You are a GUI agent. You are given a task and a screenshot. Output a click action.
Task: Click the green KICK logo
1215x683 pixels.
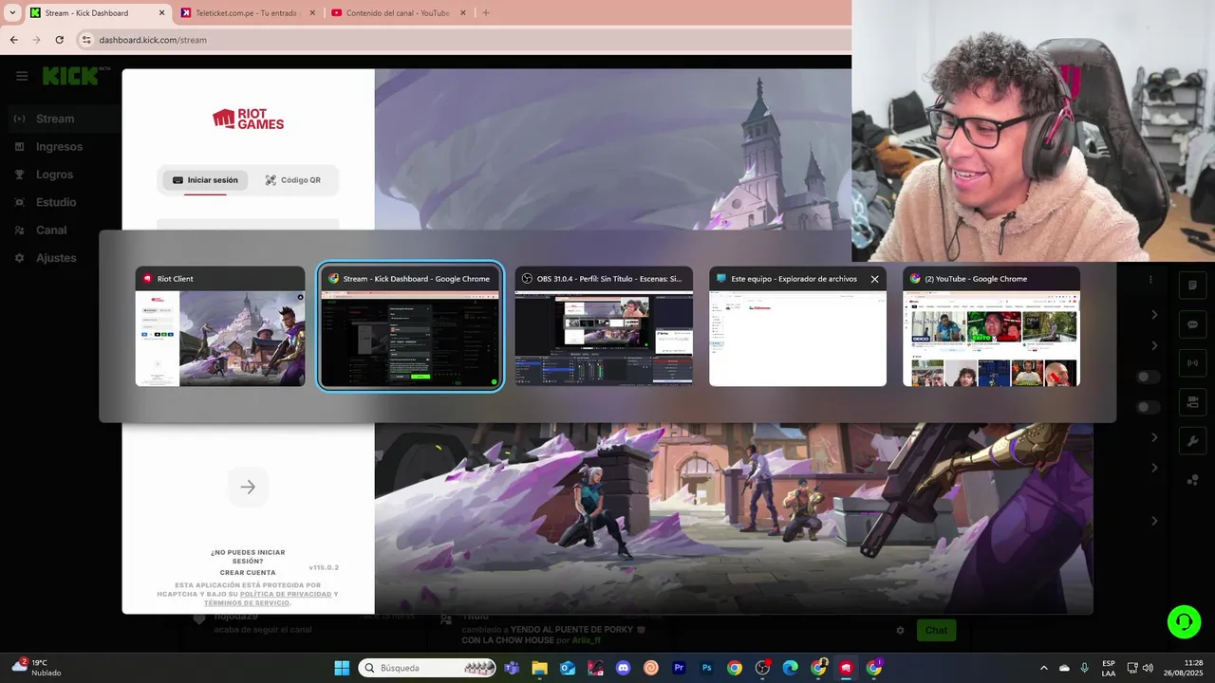70,76
